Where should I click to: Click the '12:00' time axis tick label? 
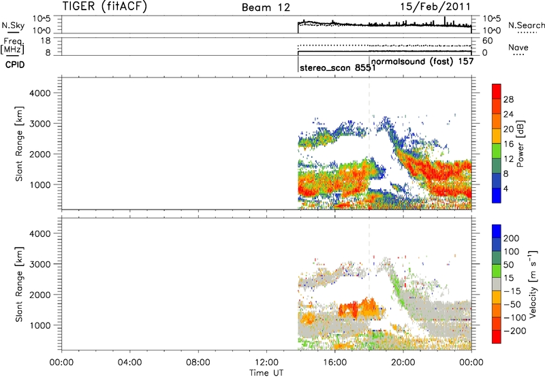(266, 363)
